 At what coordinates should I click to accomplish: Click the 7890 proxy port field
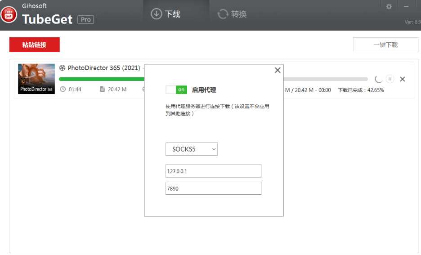point(213,188)
